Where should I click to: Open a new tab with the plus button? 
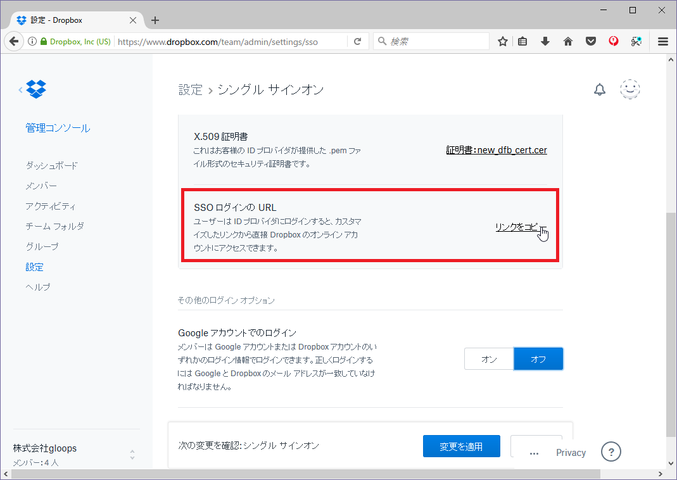pos(155,20)
